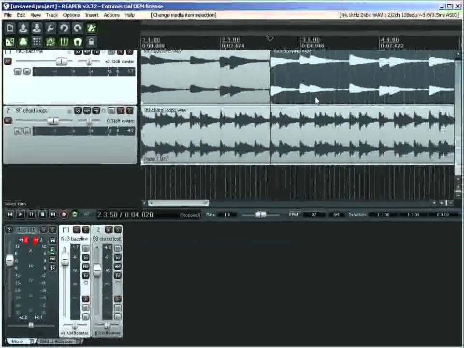Open io routing for Kit3-bassline track

click(x=78, y=52)
